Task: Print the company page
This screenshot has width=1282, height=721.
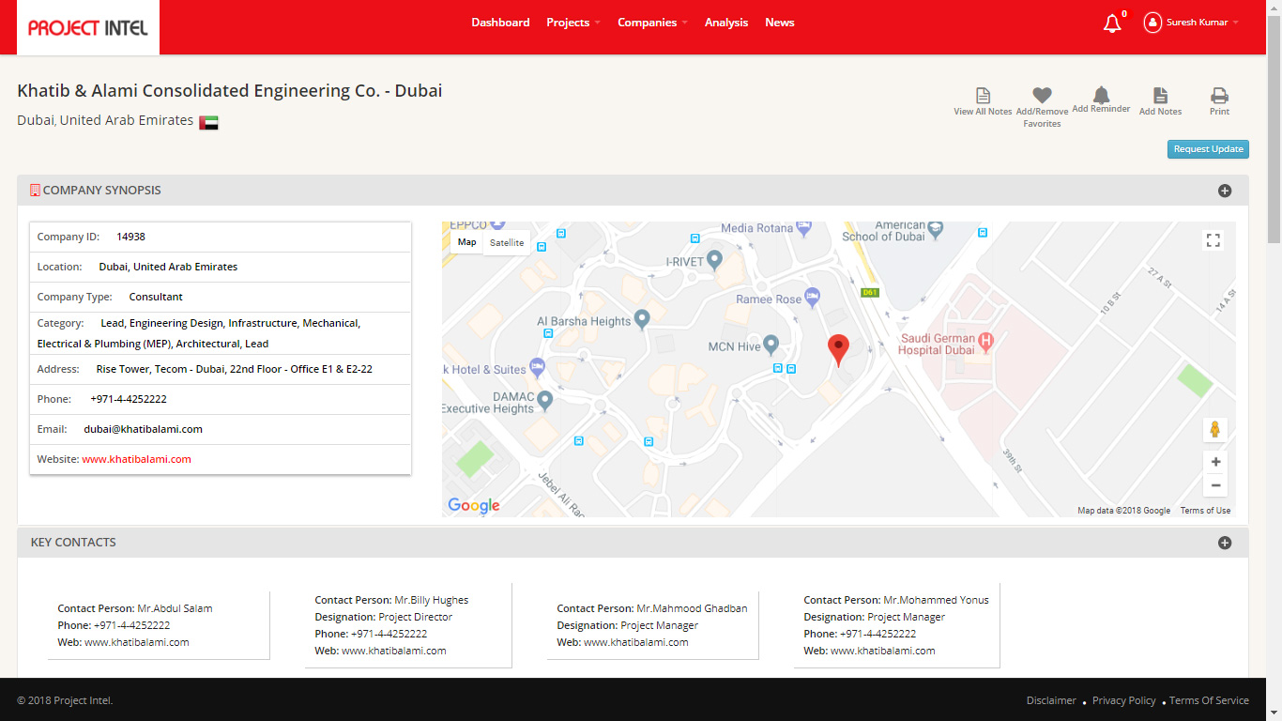Action: 1219,101
